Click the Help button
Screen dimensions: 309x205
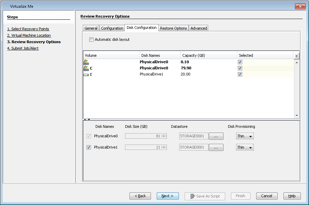(x=292, y=196)
